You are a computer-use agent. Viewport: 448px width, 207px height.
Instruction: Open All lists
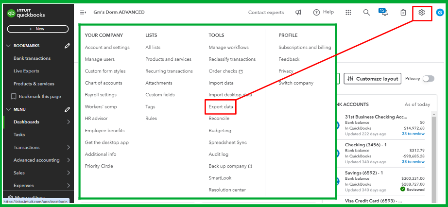(x=153, y=48)
